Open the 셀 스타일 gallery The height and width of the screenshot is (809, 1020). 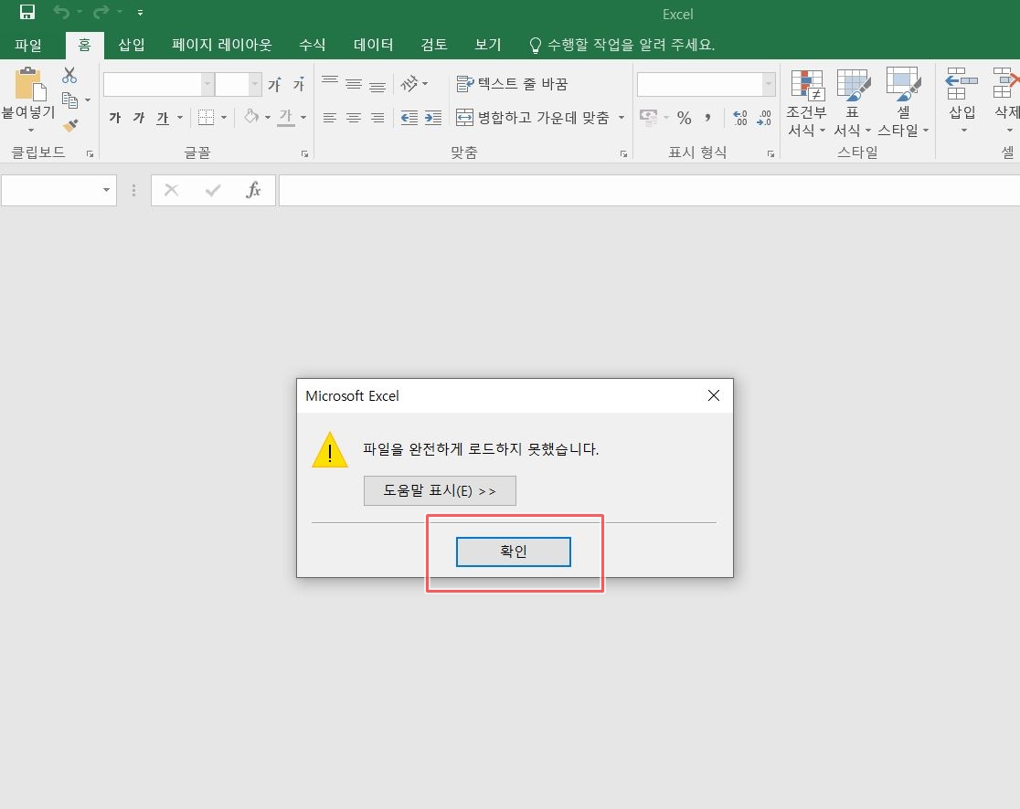(x=903, y=102)
